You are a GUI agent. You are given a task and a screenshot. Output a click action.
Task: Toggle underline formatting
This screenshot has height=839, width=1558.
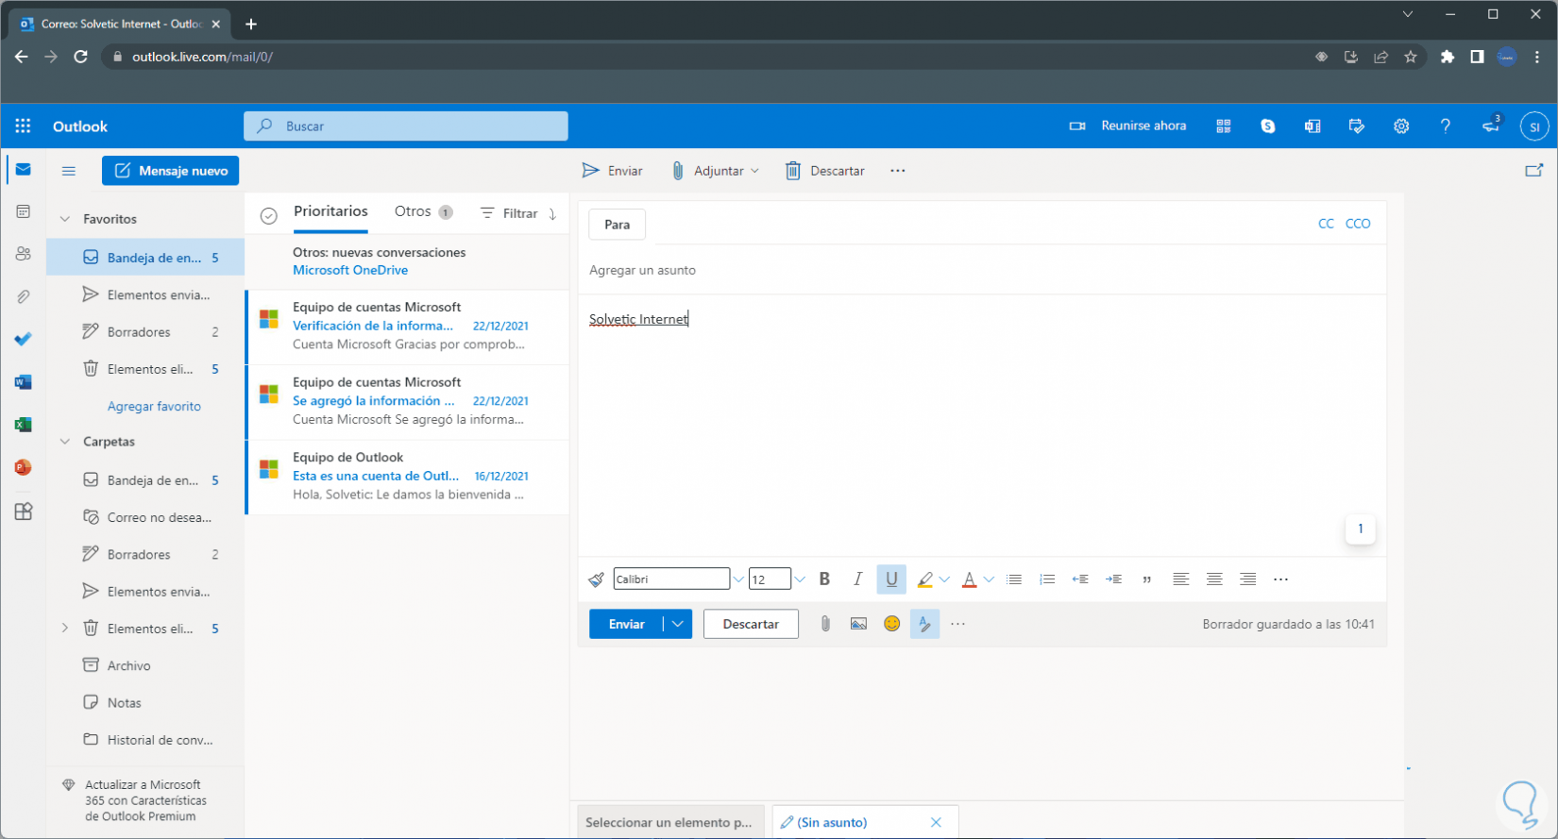click(x=891, y=579)
